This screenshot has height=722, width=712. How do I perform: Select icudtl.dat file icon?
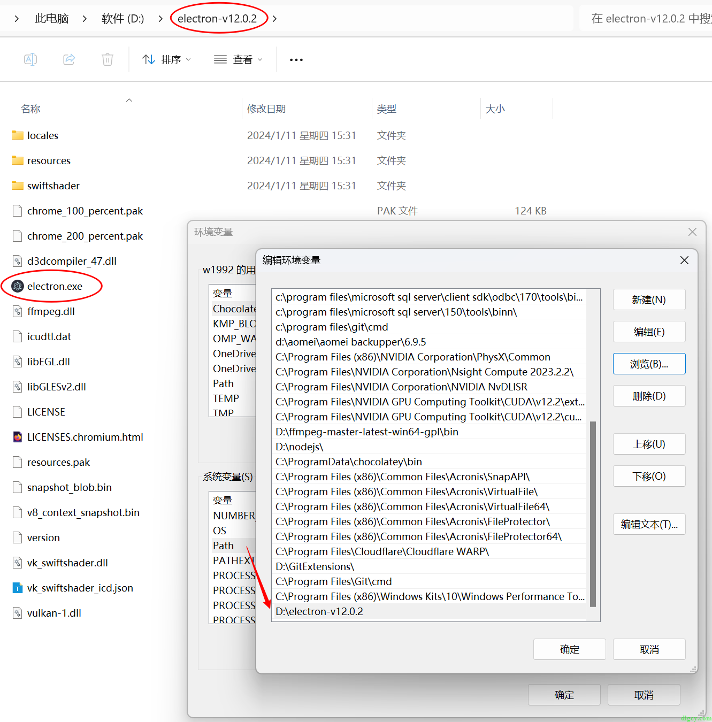point(18,336)
